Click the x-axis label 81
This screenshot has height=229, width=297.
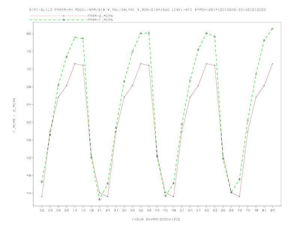coord(264,210)
